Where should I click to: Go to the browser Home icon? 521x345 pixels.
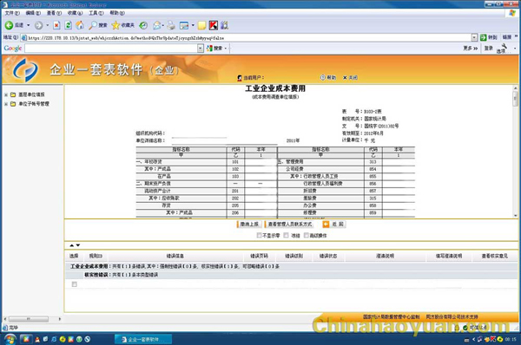point(80,25)
